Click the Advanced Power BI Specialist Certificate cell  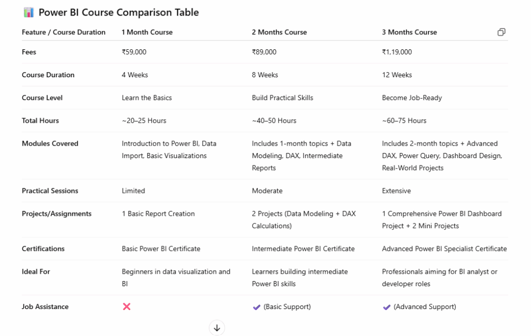[x=444, y=249]
